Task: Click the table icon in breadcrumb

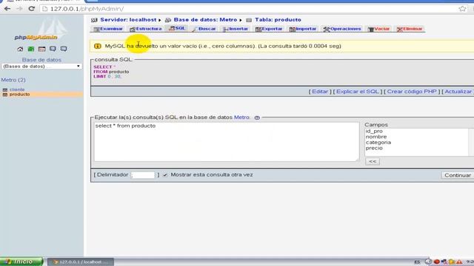Action: click(x=249, y=20)
